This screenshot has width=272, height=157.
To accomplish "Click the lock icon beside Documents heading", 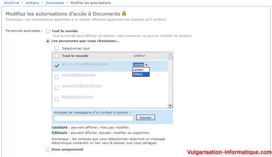I will click(x=124, y=13).
